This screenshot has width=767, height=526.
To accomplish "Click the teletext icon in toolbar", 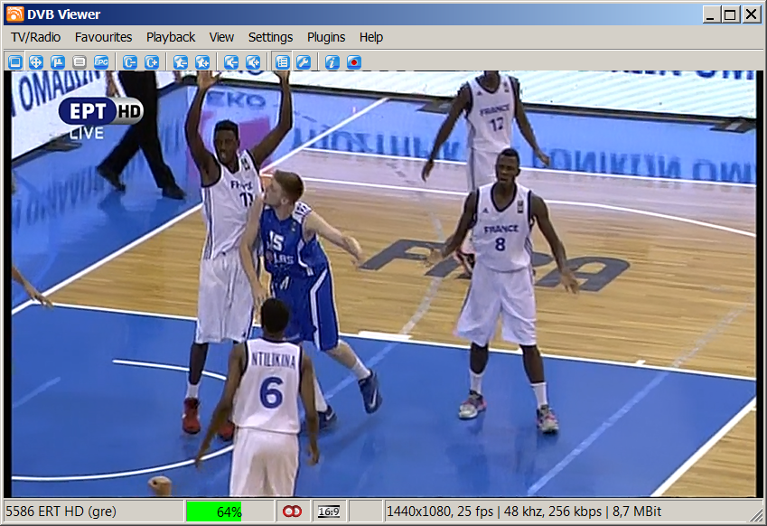I will click(x=80, y=62).
